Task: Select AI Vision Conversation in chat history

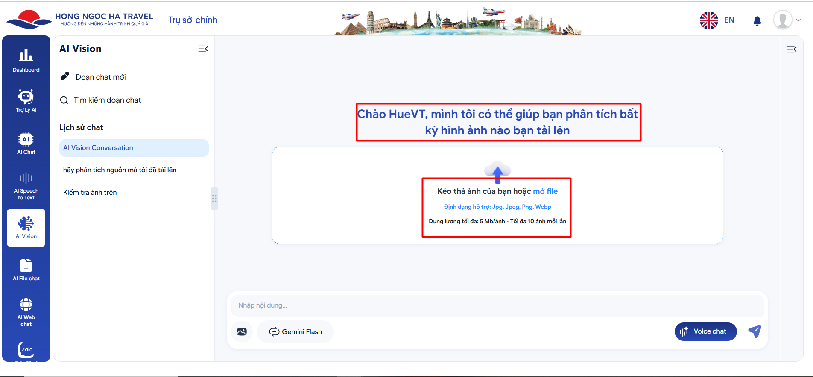Action: pos(134,148)
